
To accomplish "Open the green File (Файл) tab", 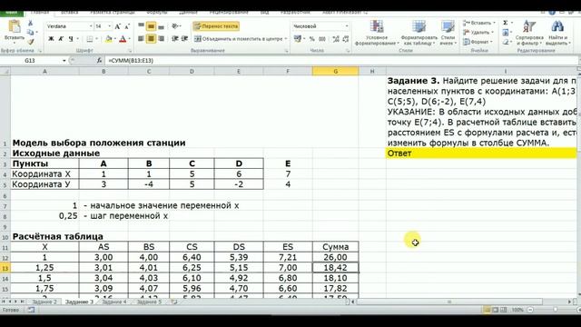I will (x=12, y=13).
